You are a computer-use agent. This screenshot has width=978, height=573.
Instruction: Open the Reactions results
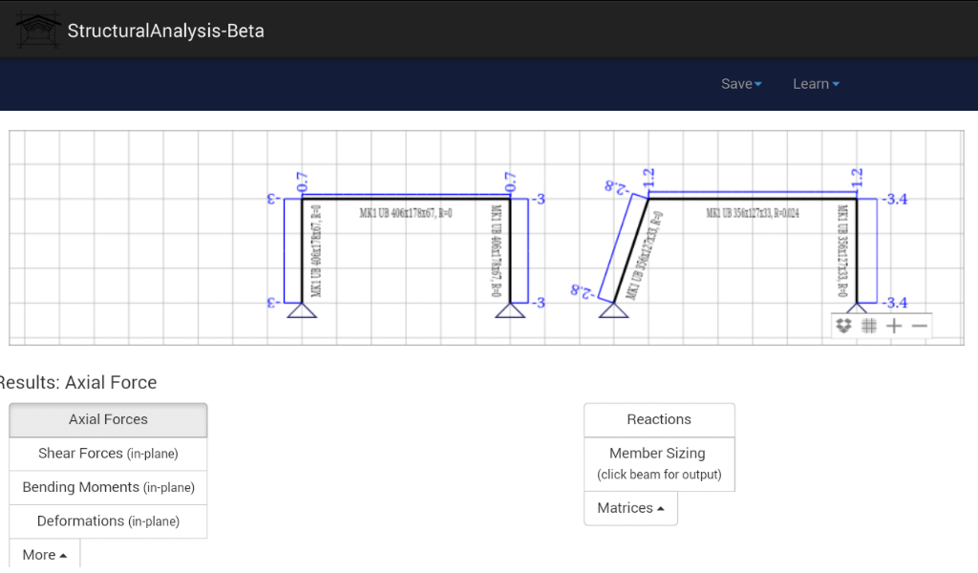[x=659, y=419]
